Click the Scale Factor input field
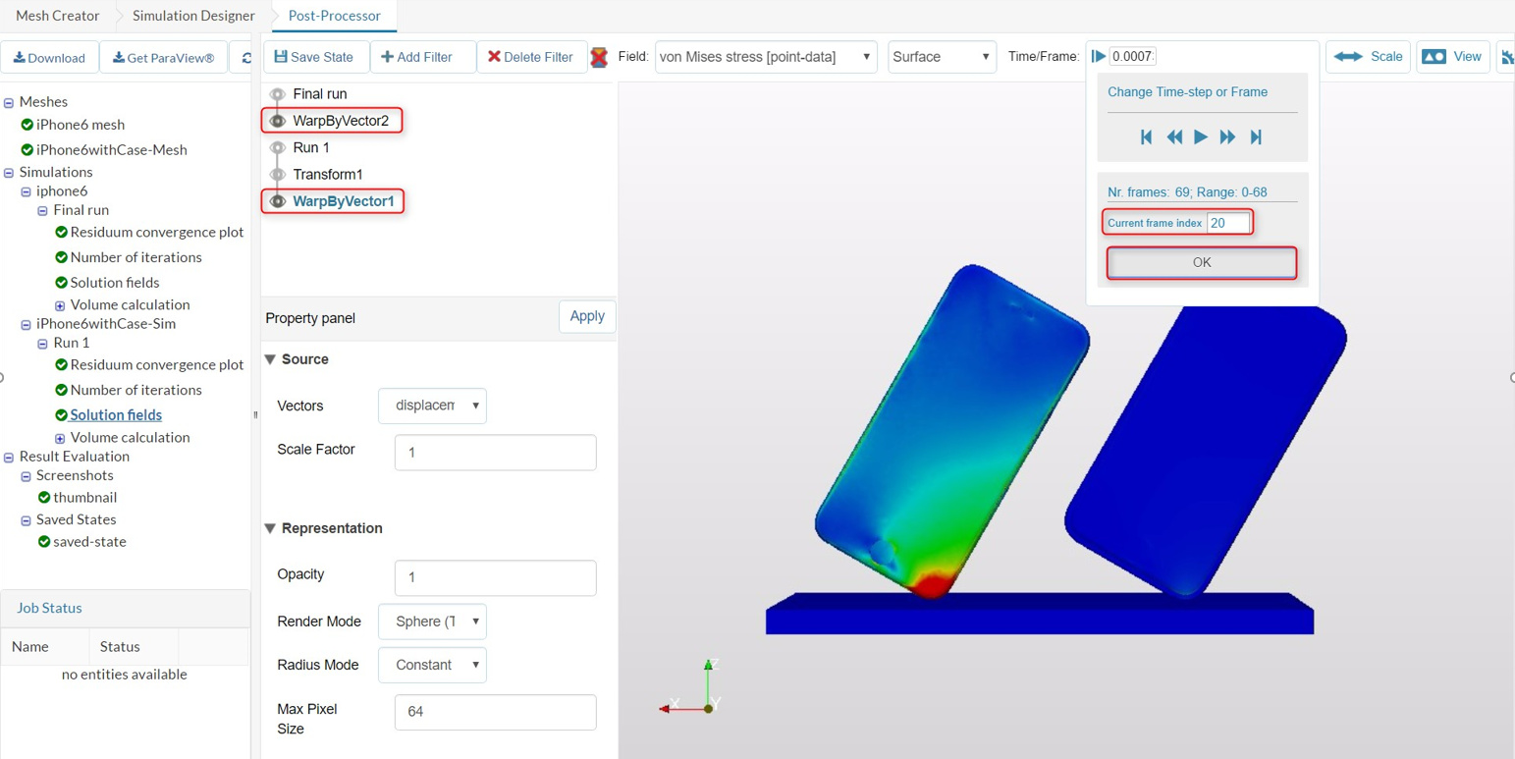The height and width of the screenshot is (759, 1515). (x=495, y=453)
